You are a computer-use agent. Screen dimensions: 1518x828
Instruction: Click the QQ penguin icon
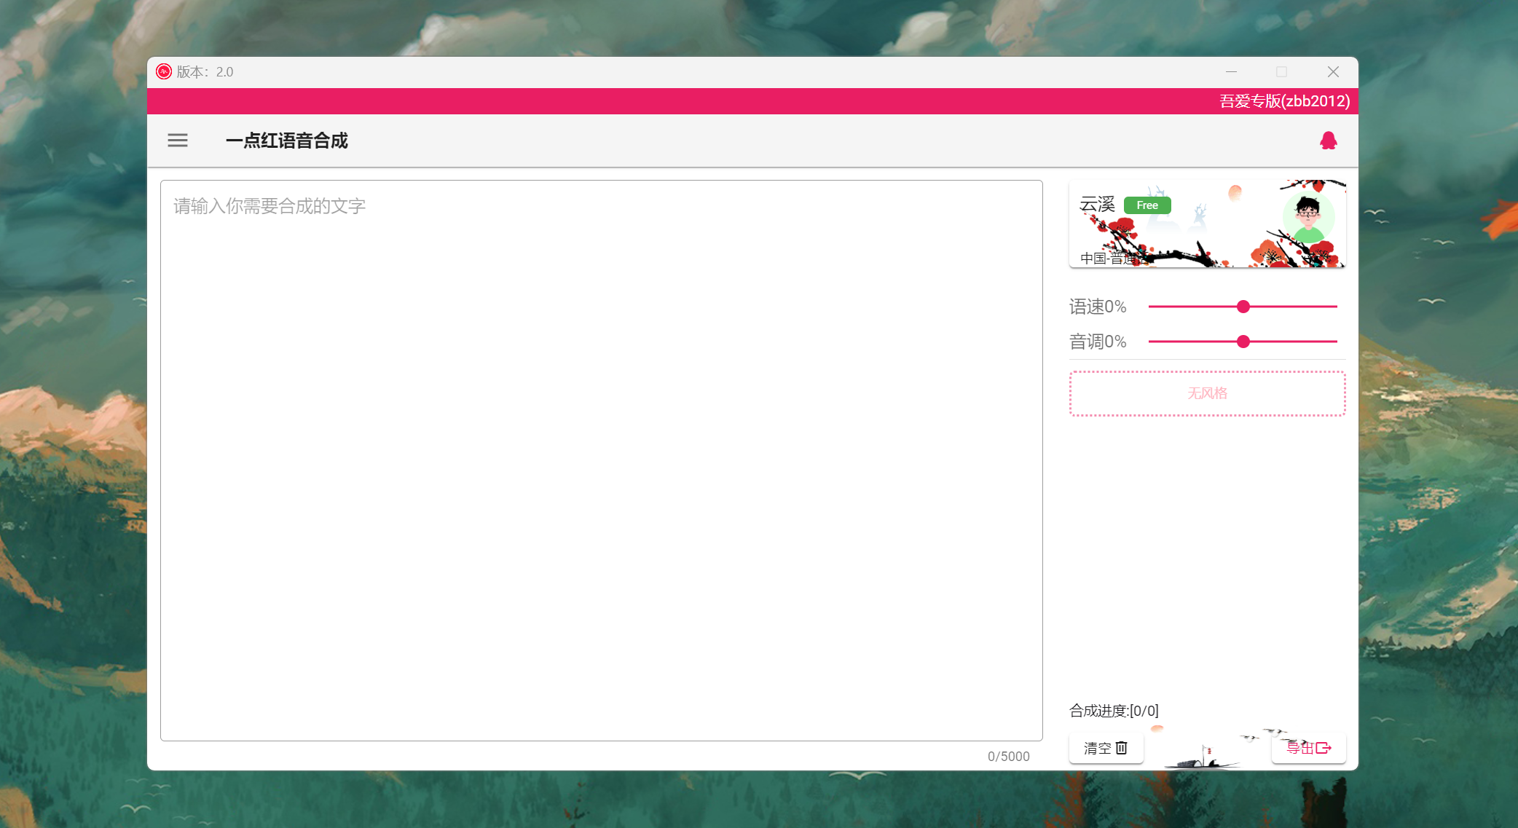pyautogui.click(x=1328, y=141)
